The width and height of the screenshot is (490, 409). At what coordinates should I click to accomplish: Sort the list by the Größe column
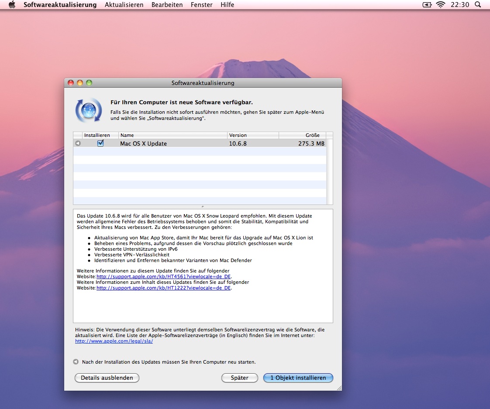coord(302,135)
